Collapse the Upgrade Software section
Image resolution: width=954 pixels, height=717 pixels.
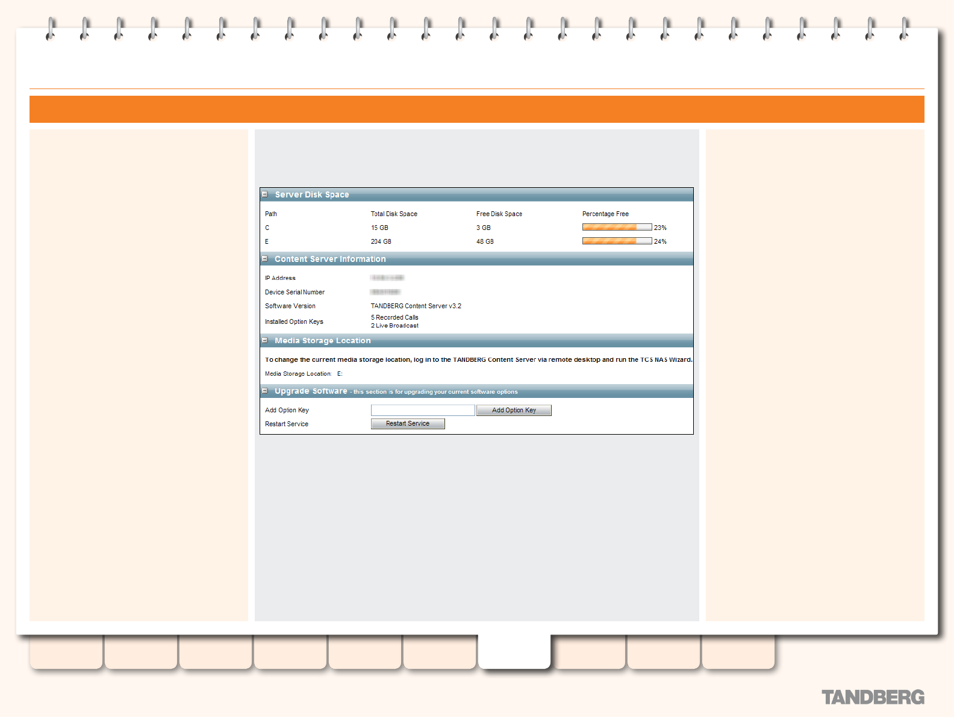tap(264, 391)
